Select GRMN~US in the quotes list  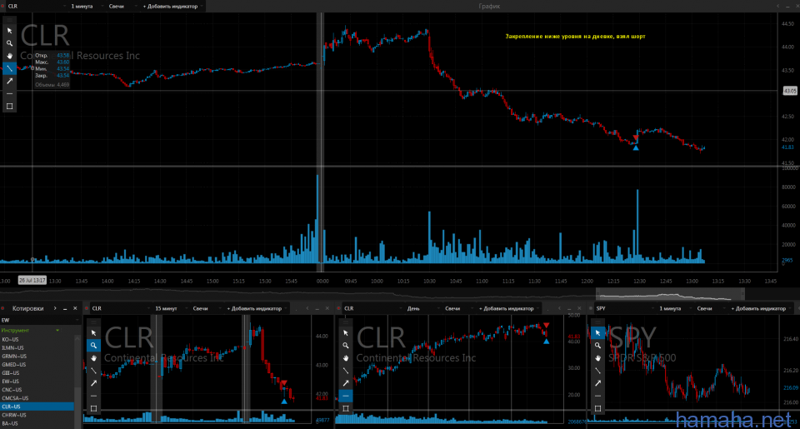coord(37,356)
